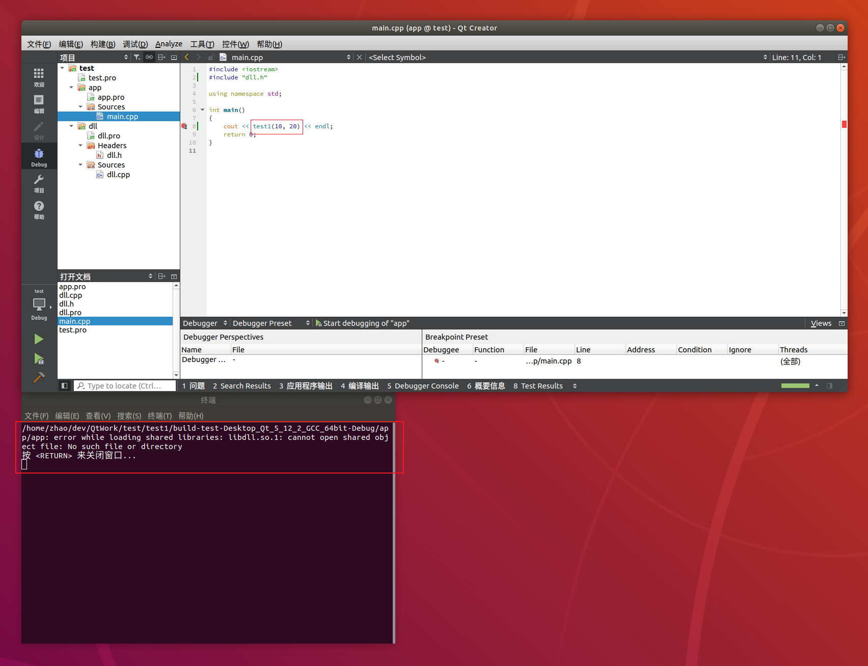Open the output panes selector arrows

[x=575, y=386]
